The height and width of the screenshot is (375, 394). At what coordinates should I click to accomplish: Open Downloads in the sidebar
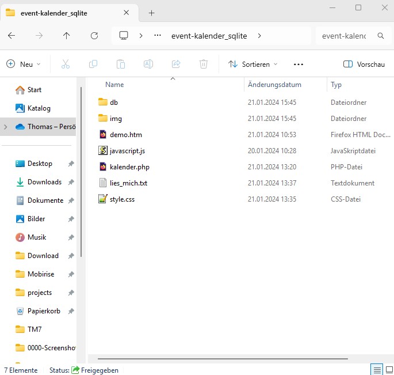tap(44, 182)
